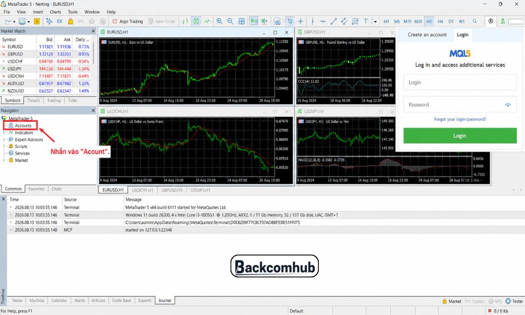The height and width of the screenshot is (315, 525).
Task: Select the cursor arrow tool
Action: pos(290,21)
